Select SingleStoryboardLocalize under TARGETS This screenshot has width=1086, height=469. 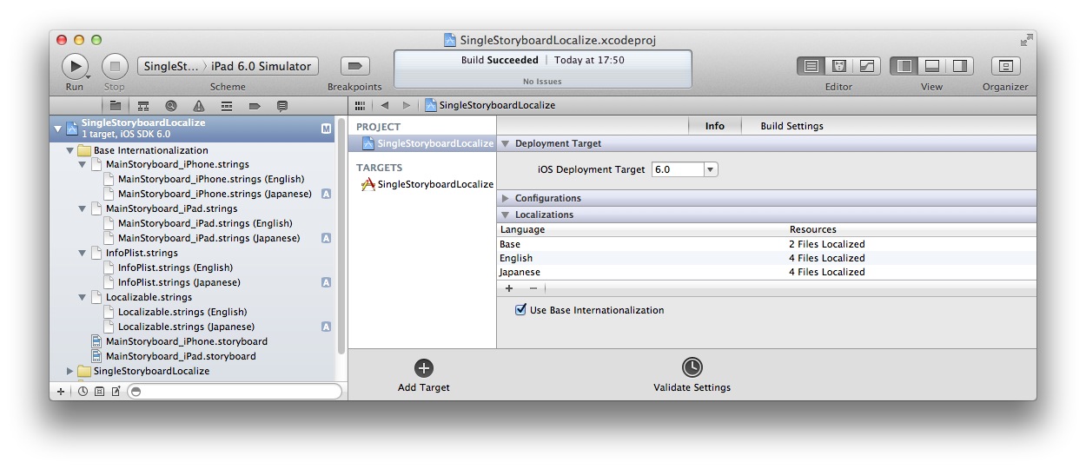click(427, 185)
